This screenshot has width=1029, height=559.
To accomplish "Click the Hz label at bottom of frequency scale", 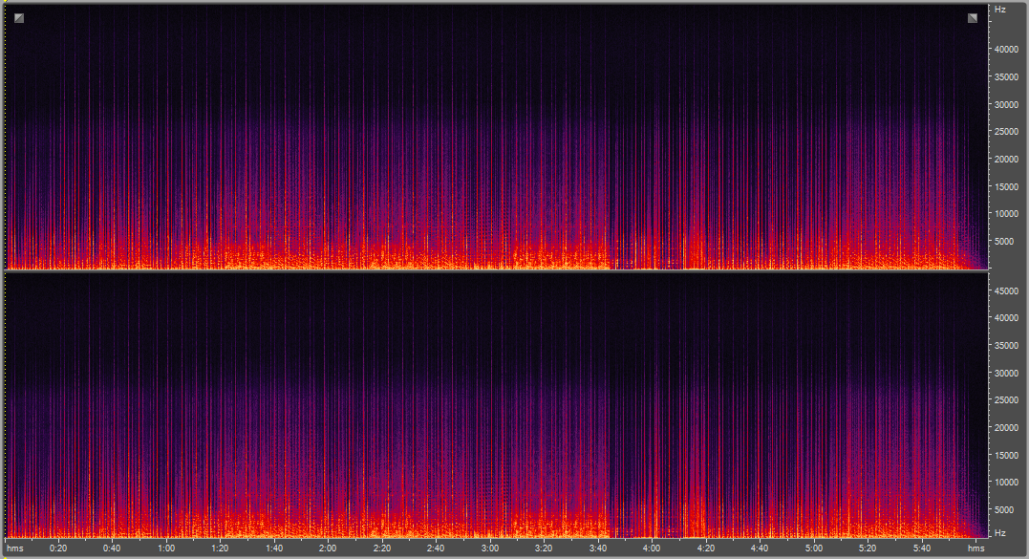I will (x=1000, y=532).
